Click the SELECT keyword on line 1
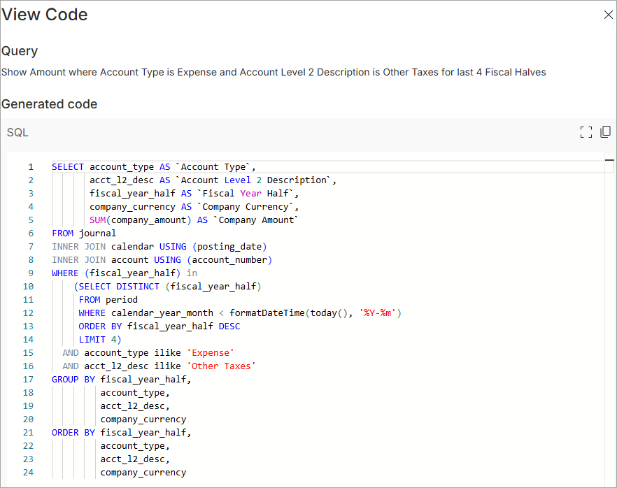Image resolution: width=617 pixels, height=488 pixels. 67,166
